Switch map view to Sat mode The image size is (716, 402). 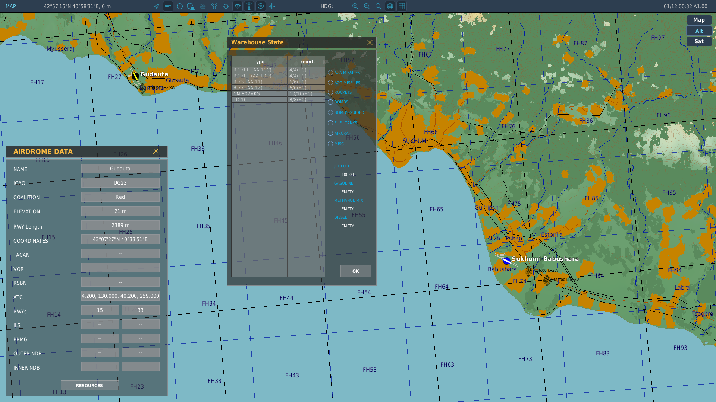[x=699, y=41]
